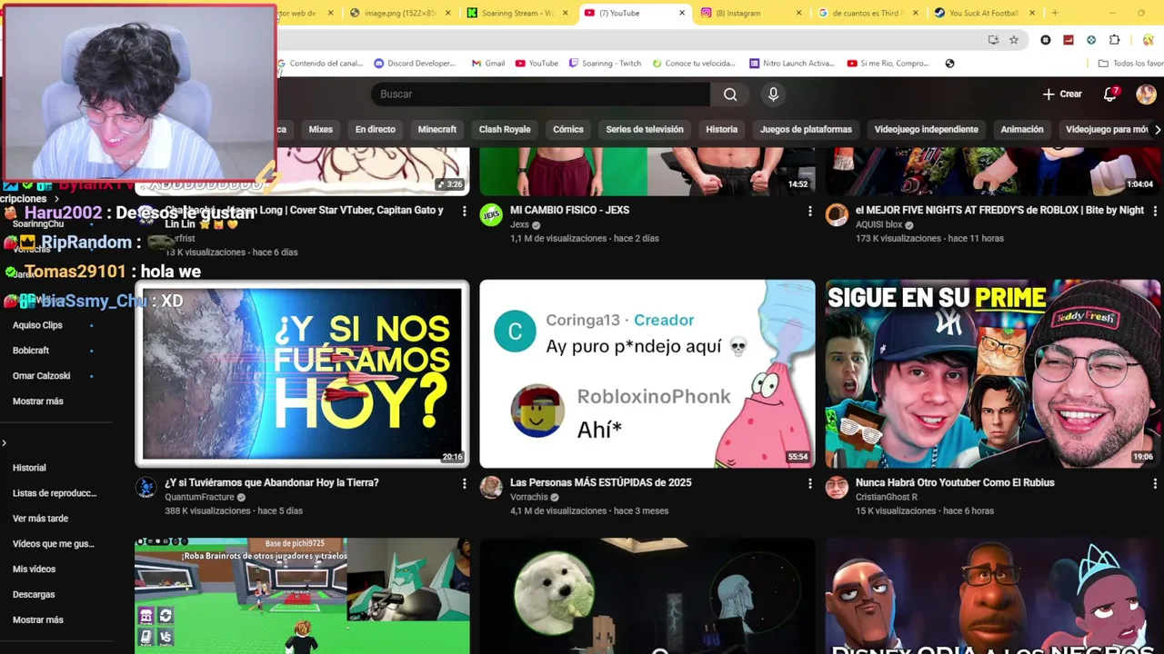Open Discord Developer bookmark
Viewport: 1164px width, 654px height.
coord(415,64)
